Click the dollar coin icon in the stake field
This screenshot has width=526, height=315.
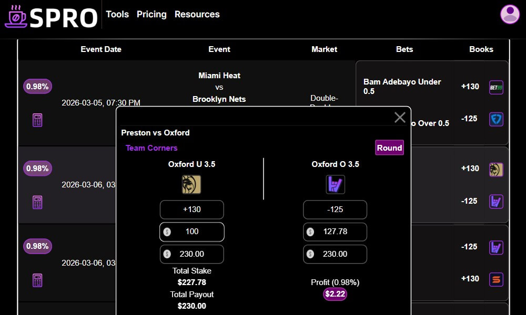point(167,232)
